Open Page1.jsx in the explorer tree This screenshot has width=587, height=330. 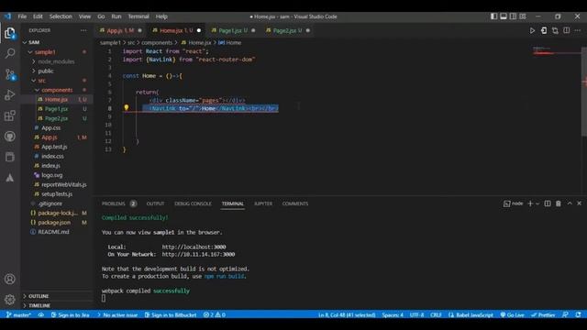57,109
